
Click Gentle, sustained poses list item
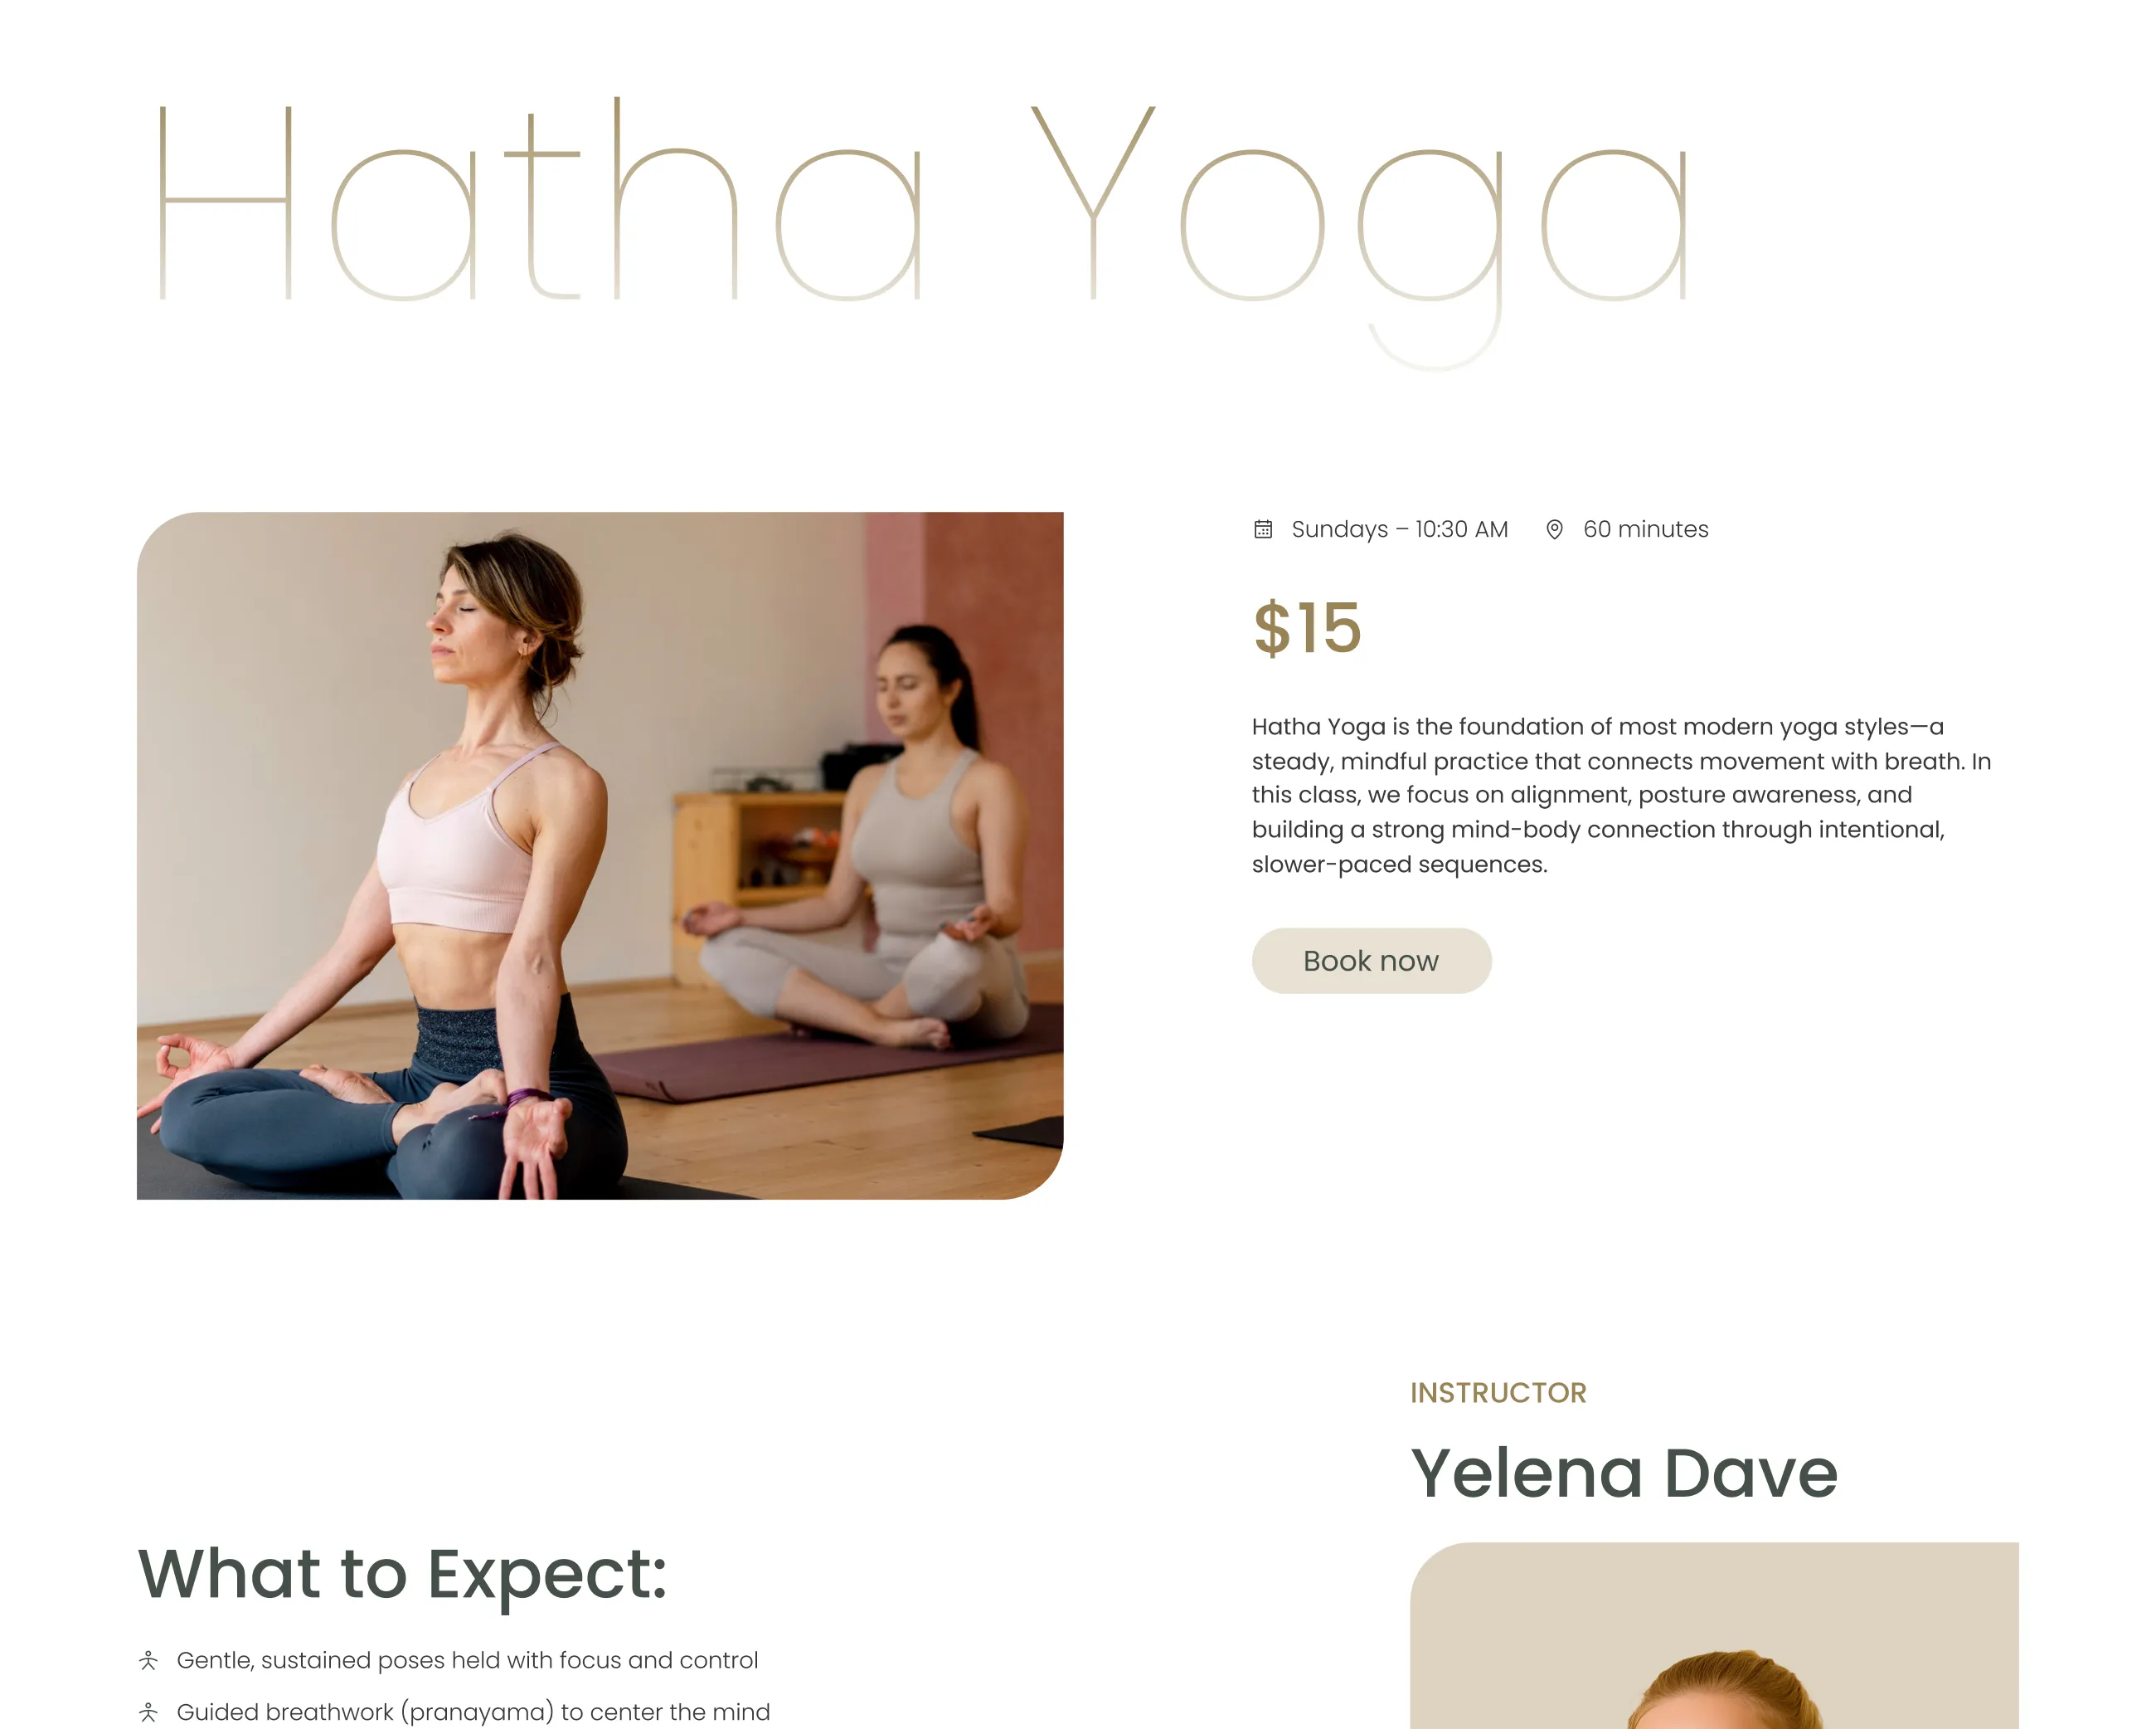tap(467, 1661)
